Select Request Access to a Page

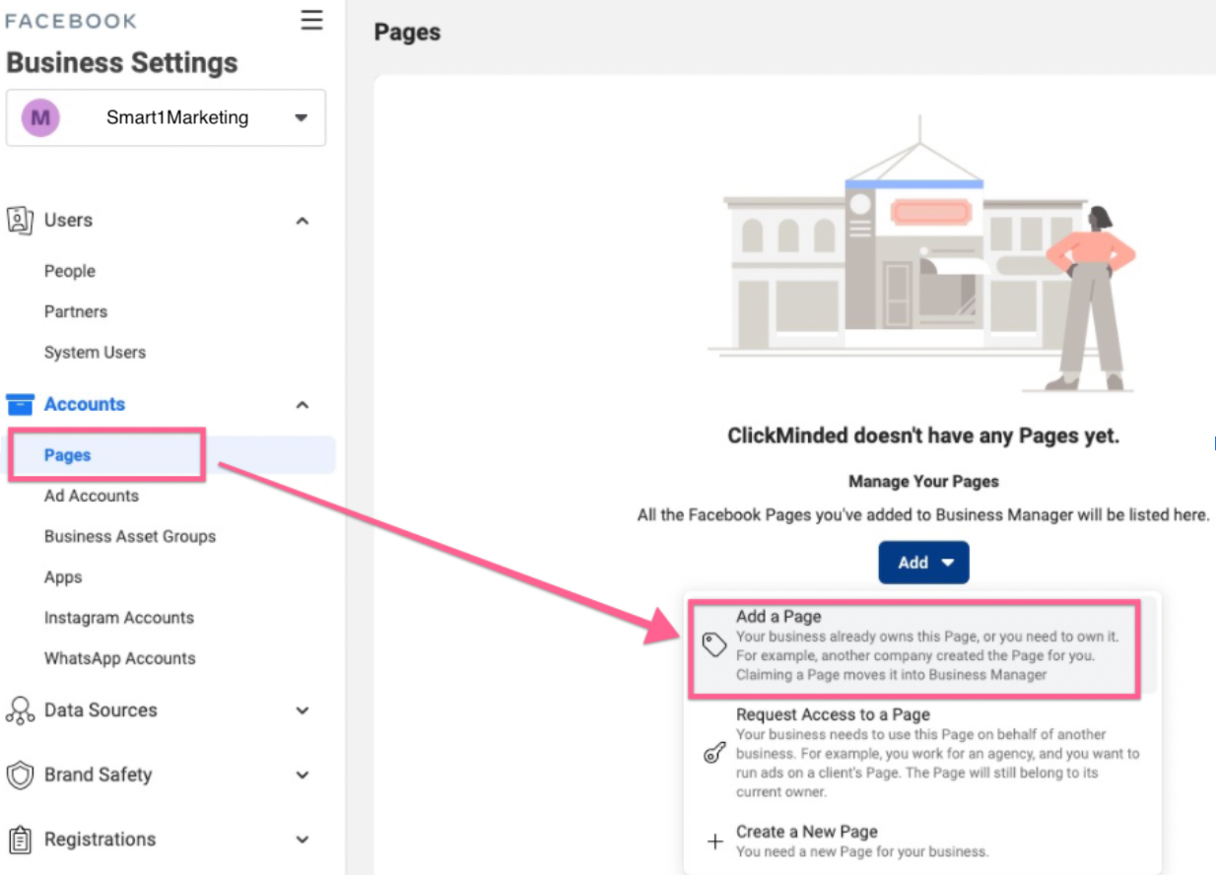pos(833,714)
